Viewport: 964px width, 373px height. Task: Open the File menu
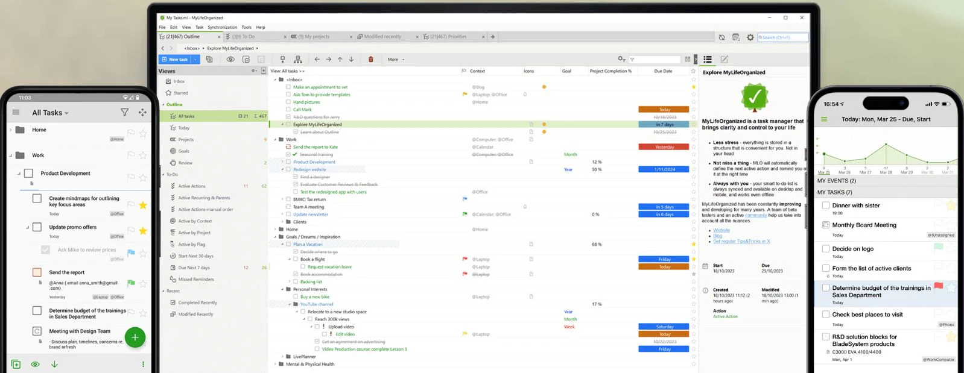pyautogui.click(x=162, y=27)
